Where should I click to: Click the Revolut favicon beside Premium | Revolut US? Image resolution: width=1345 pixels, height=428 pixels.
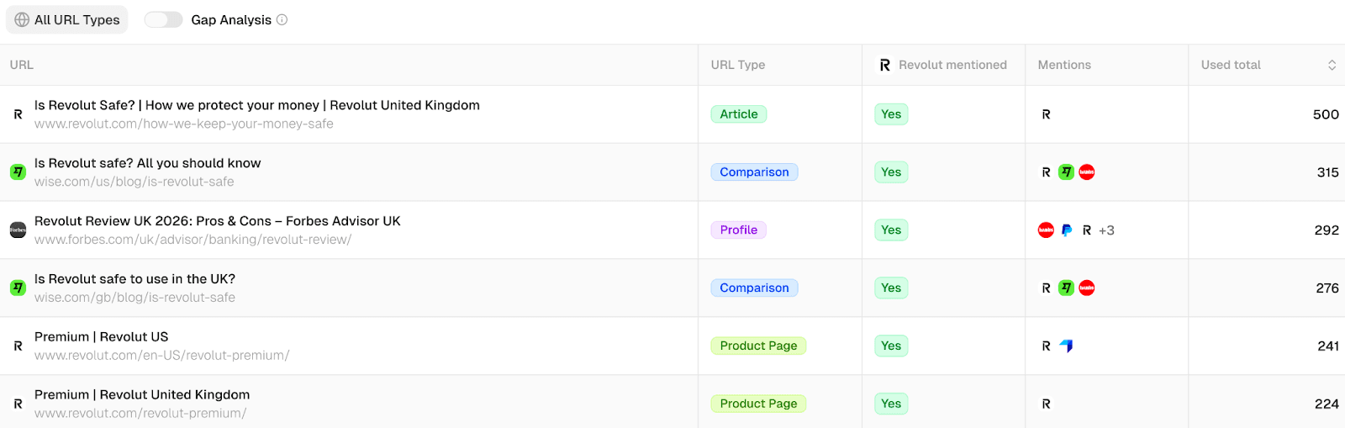point(18,346)
